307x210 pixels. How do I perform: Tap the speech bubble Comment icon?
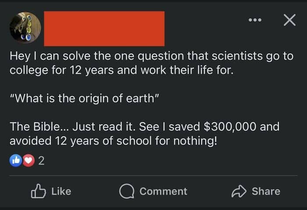(127, 191)
